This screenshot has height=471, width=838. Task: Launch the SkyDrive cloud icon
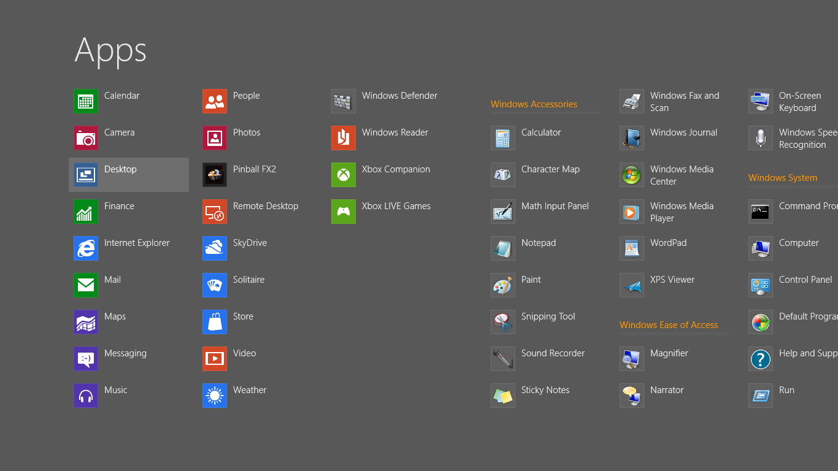pyautogui.click(x=215, y=248)
